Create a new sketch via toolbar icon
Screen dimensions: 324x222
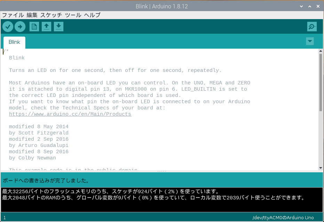[34, 27]
